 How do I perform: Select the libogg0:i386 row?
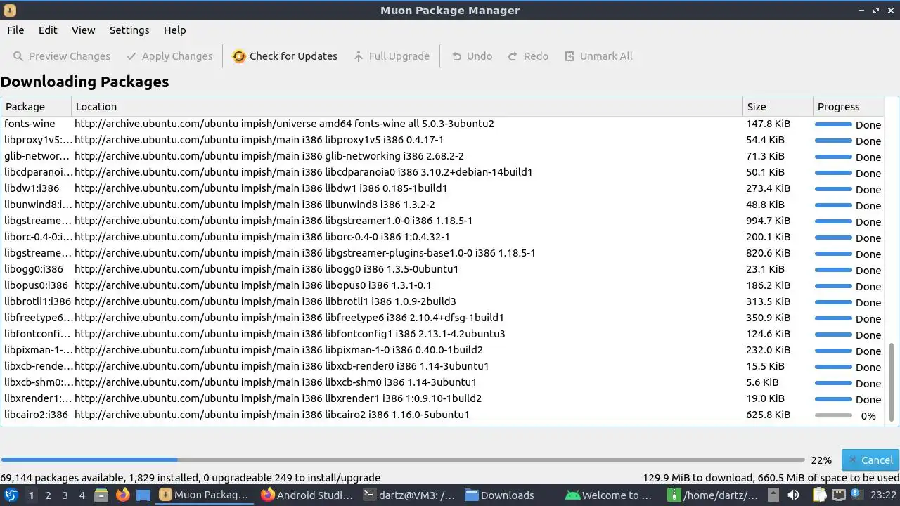click(443, 269)
